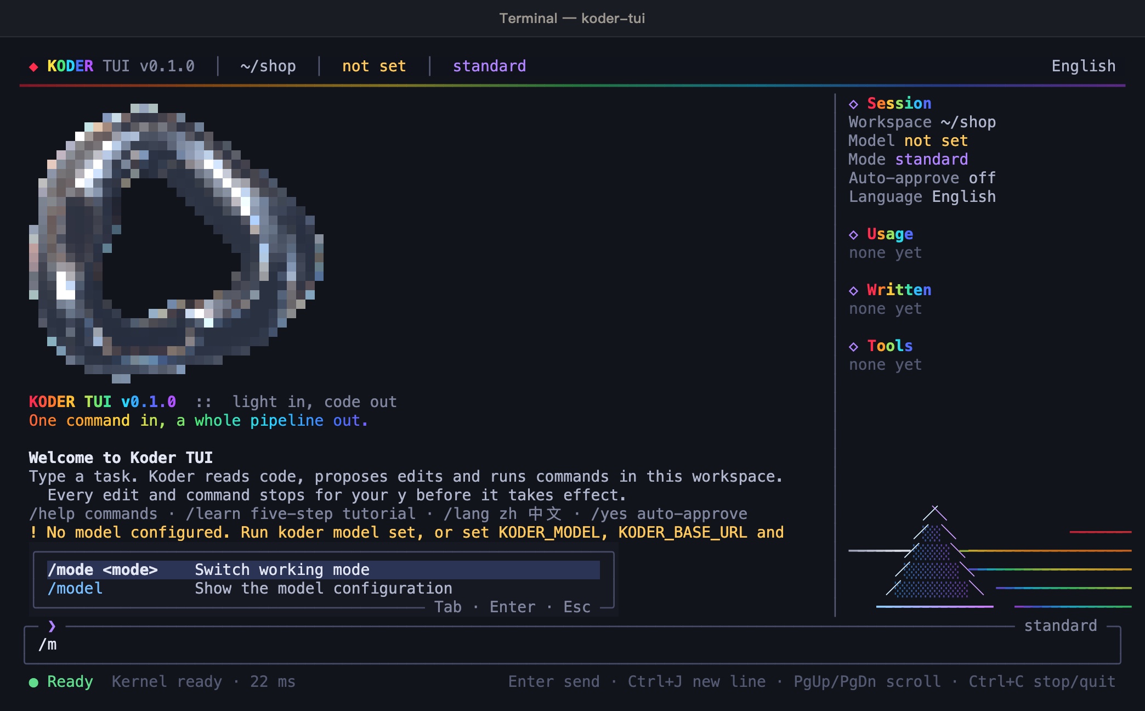Click 'not set' model in the header
The width and height of the screenshot is (1145, 711).
pyautogui.click(x=374, y=66)
